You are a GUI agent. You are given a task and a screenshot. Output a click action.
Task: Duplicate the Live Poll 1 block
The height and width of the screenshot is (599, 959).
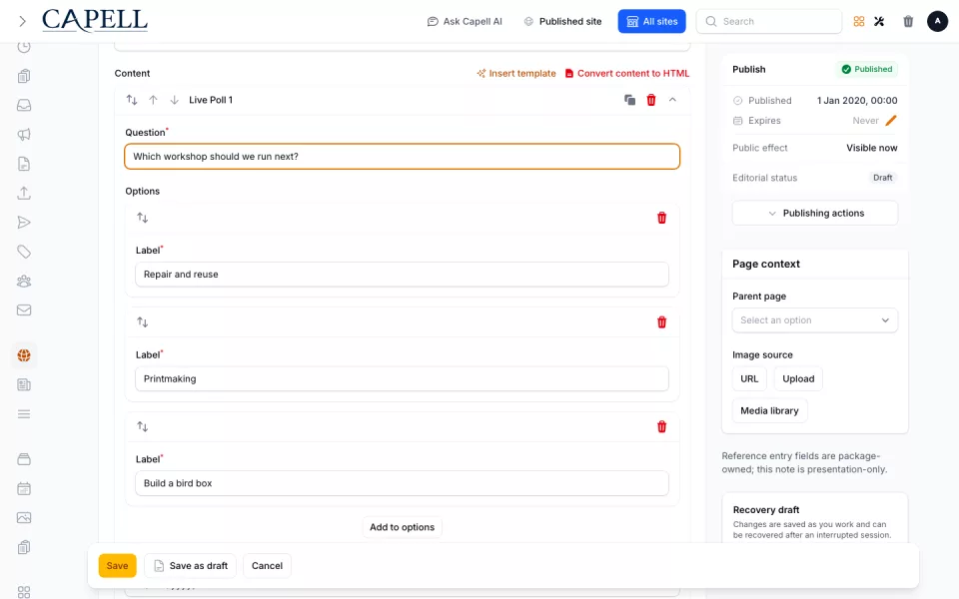pos(629,100)
